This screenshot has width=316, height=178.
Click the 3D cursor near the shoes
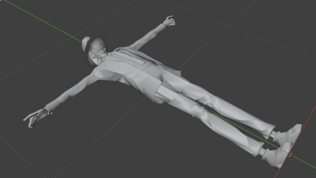click(x=289, y=154)
